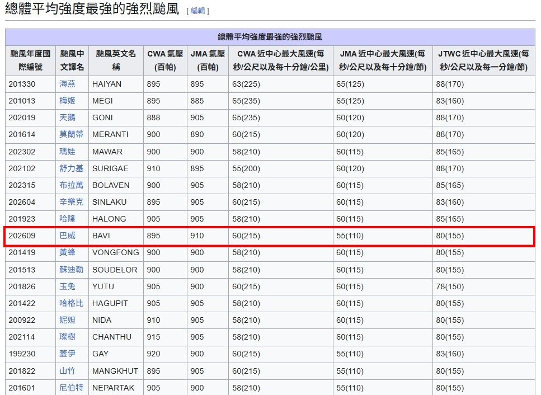Visit the 哈隆 typhoon page

[x=67, y=219]
